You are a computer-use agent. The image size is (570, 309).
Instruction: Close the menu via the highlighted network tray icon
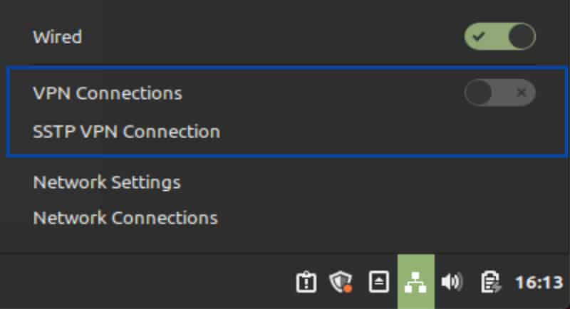click(x=416, y=282)
